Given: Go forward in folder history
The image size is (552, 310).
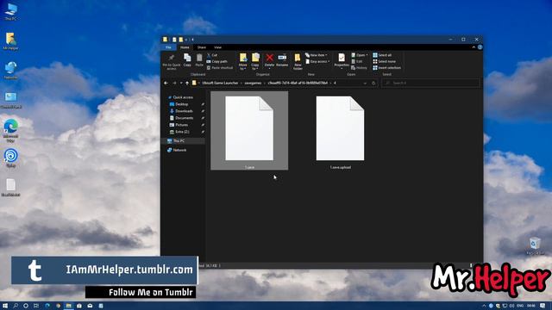Looking at the screenshot, I should 174,83.
